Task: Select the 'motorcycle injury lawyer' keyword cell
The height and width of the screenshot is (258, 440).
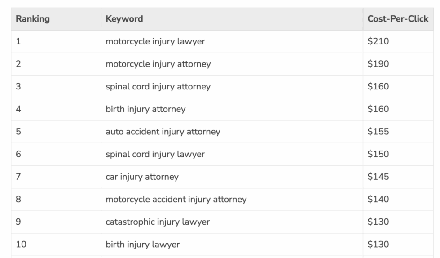Action: [155, 42]
